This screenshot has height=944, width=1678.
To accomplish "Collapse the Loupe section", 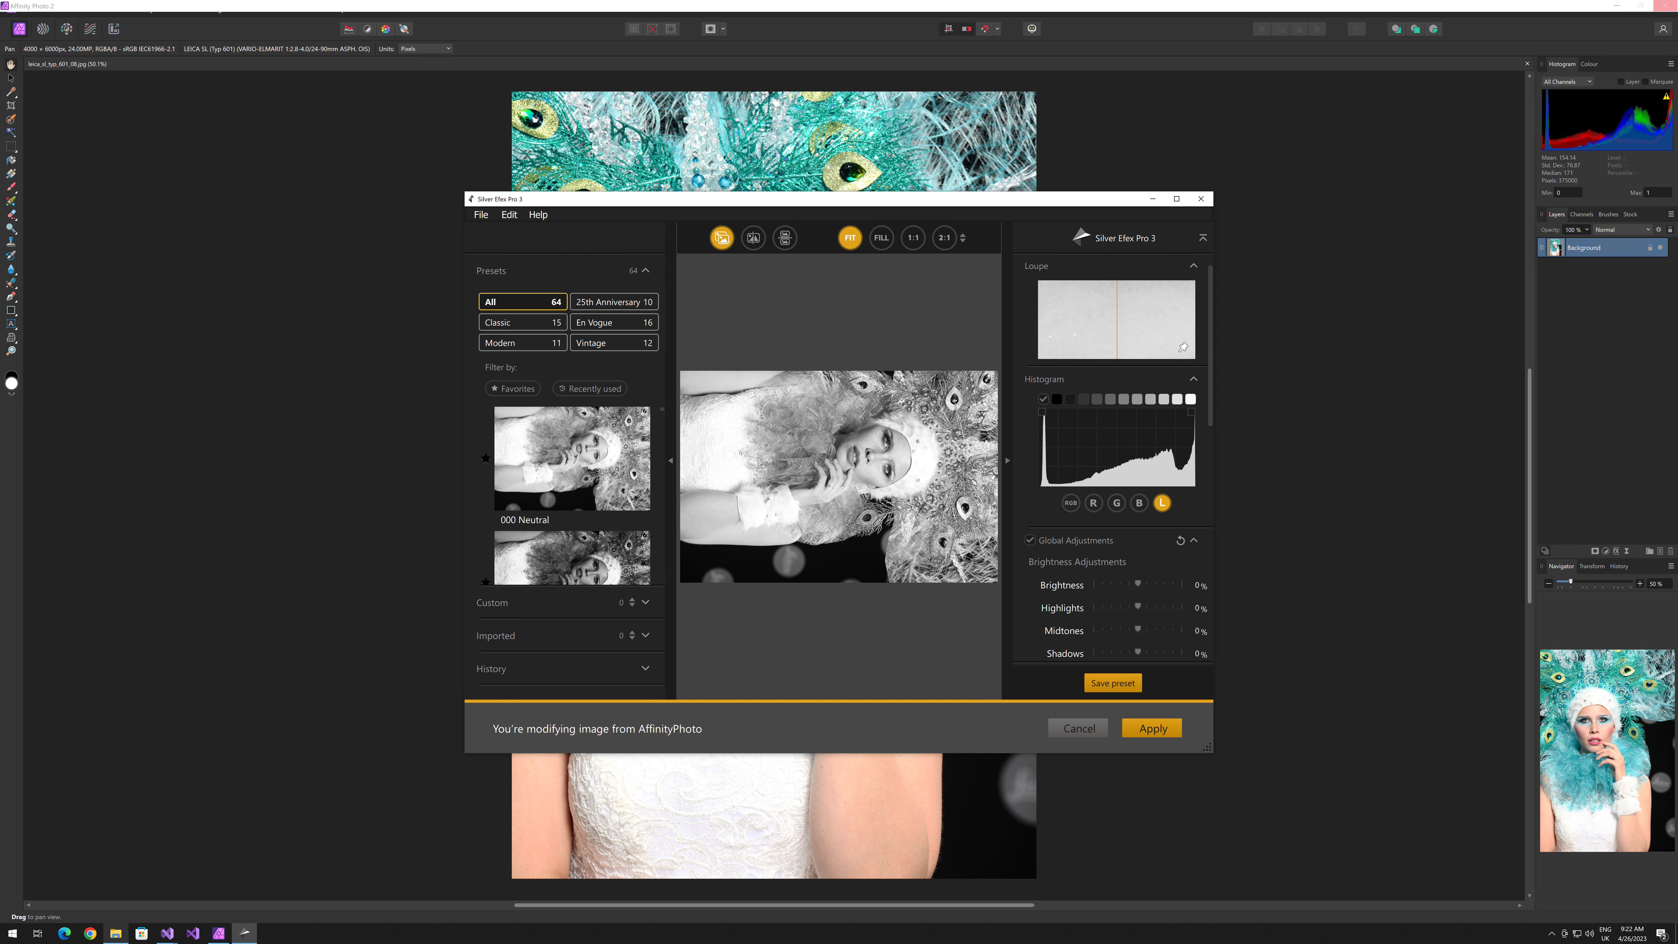I will click(1193, 266).
